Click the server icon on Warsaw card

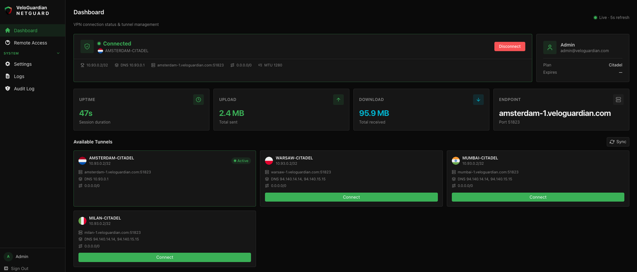(267, 172)
